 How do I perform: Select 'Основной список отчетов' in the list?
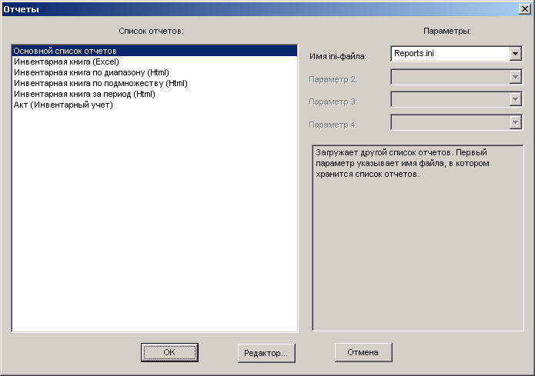click(155, 51)
